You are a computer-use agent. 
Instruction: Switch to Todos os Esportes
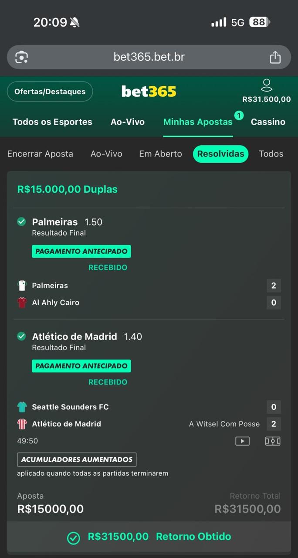click(52, 122)
